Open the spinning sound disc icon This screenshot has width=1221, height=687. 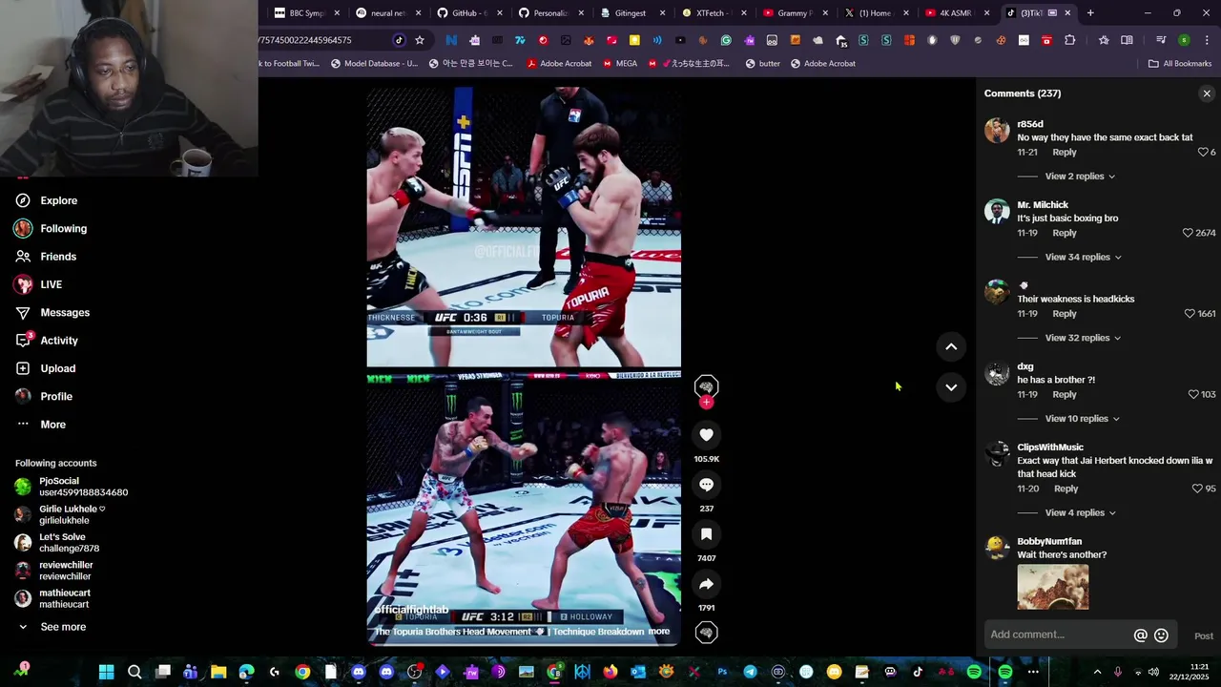pyautogui.click(x=706, y=632)
